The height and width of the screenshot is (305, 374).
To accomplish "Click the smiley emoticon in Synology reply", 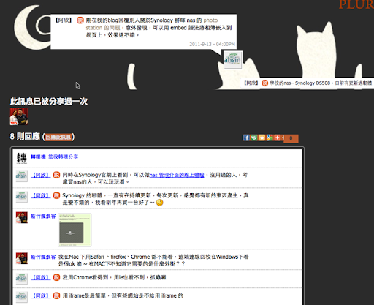I will click(159, 203).
